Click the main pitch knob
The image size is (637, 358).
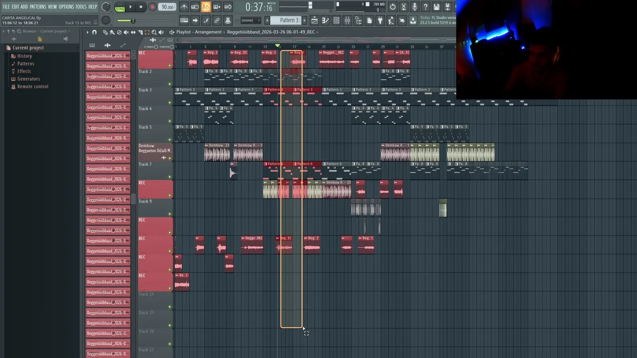(x=106, y=20)
